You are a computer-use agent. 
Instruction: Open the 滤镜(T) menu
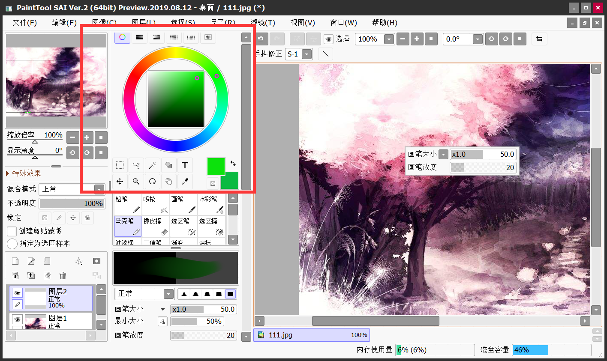click(263, 23)
